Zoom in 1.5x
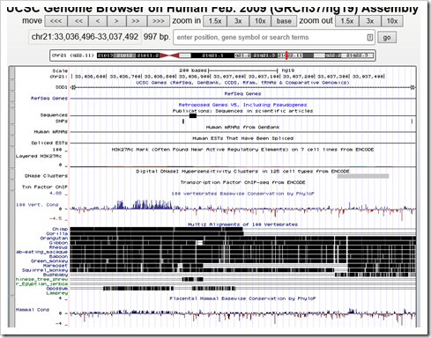The width and height of the screenshot is (431, 338). [x=215, y=21]
